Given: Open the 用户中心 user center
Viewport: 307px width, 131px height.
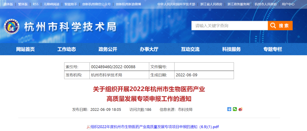Looking at the screenshot, I should point(288,4).
